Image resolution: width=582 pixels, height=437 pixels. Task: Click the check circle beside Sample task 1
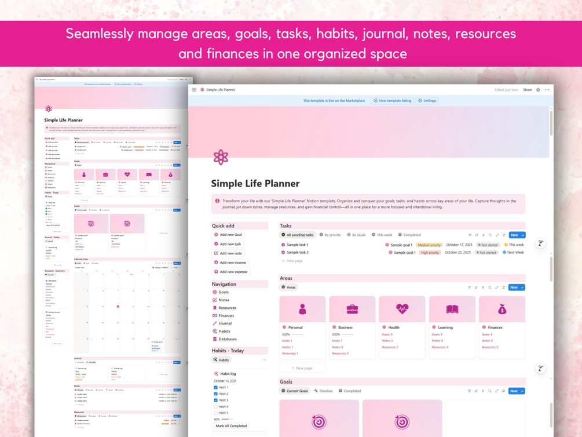pos(283,245)
